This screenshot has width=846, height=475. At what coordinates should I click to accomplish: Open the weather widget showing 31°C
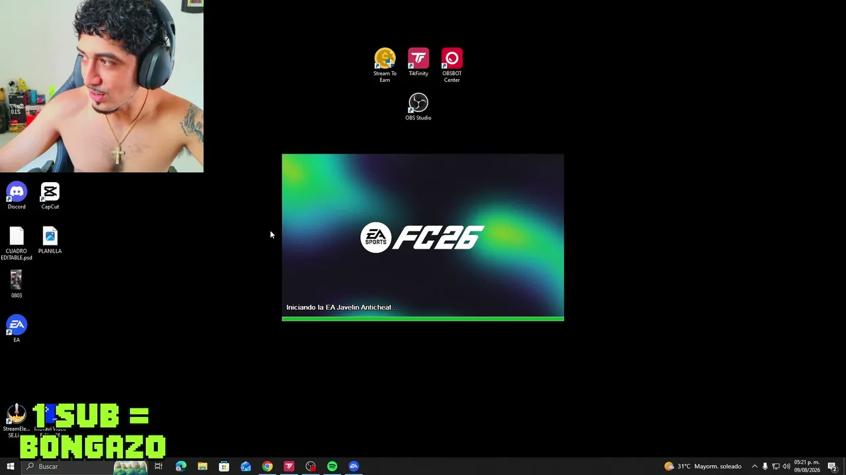[x=703, y=466]
